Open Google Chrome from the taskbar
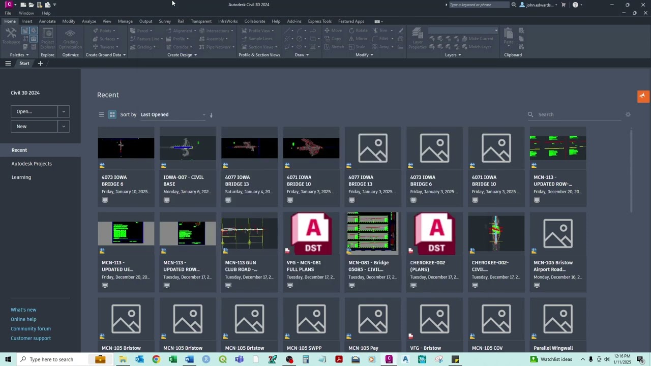The image size is (651, 366). point(156,359)
